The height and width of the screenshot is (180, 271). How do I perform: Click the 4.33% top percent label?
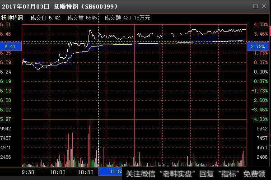coord(261,24)
